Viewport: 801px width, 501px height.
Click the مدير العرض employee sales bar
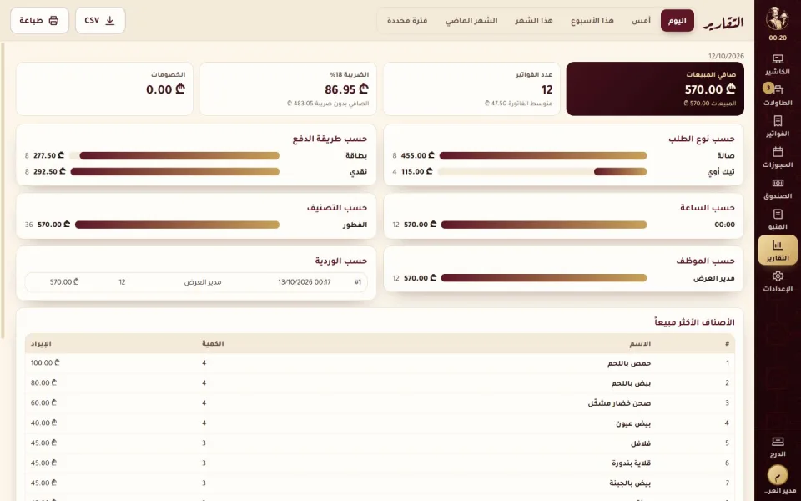pos(543,277)
